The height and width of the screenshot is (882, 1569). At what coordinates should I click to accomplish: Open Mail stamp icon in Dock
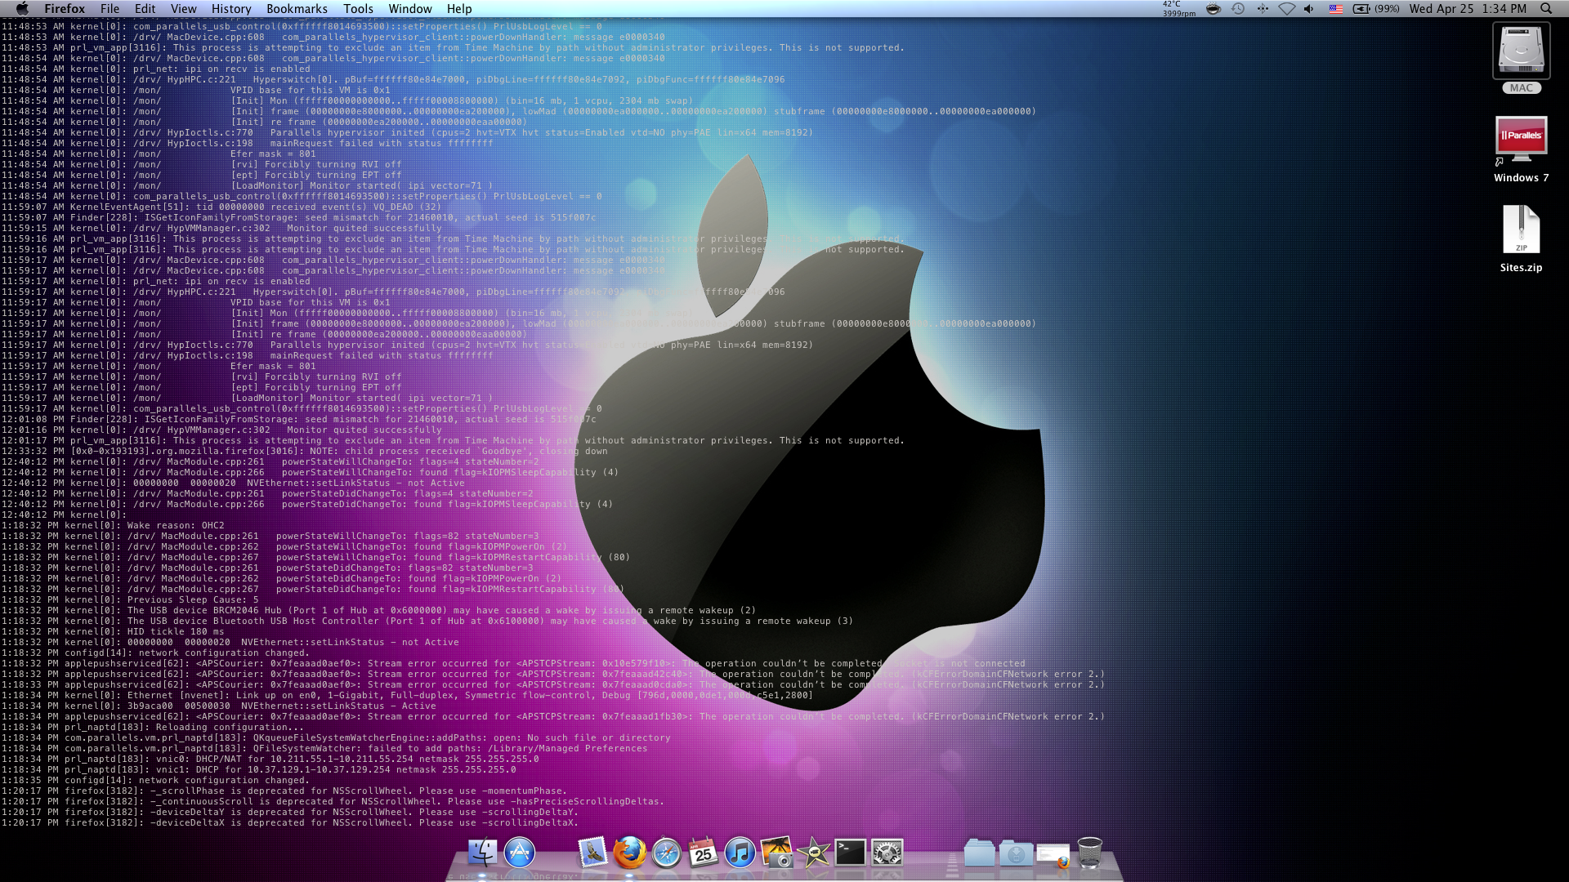(x=592, y=853)
